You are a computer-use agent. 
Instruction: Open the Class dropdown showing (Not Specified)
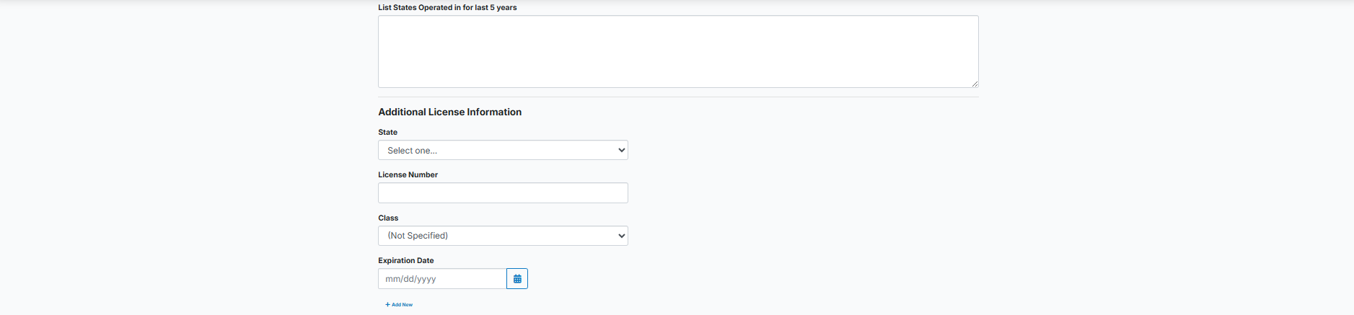[503, 236]
